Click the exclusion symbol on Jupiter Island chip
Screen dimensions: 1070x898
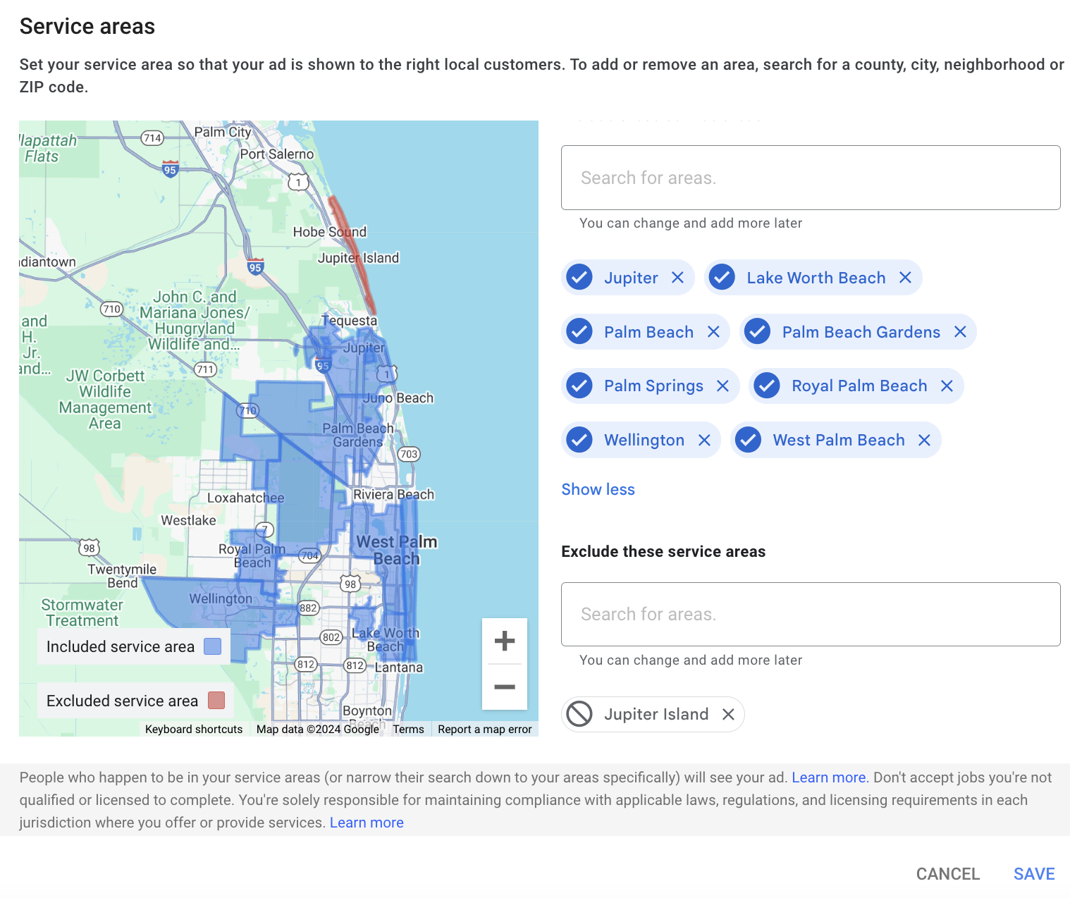pyautogui.click(x=579, y=714)
